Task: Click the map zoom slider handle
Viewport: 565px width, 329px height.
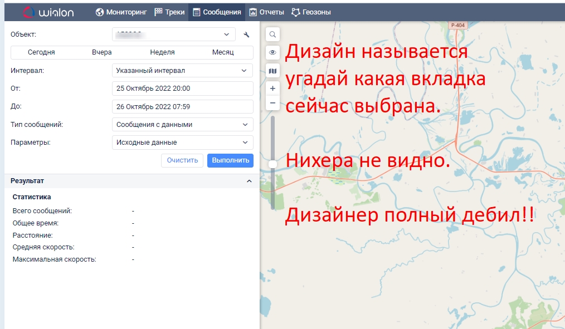Action: (272, 164)
